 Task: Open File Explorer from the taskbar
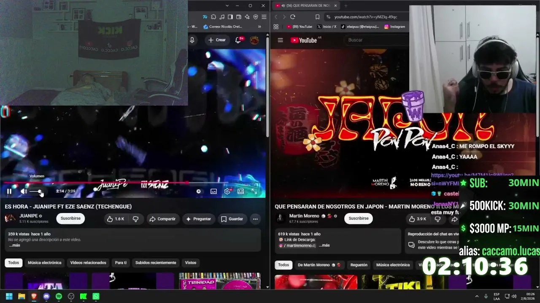click(22, 296)
